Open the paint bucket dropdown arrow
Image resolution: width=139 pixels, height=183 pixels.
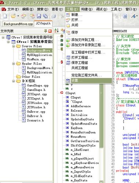(x=137, y=16)
